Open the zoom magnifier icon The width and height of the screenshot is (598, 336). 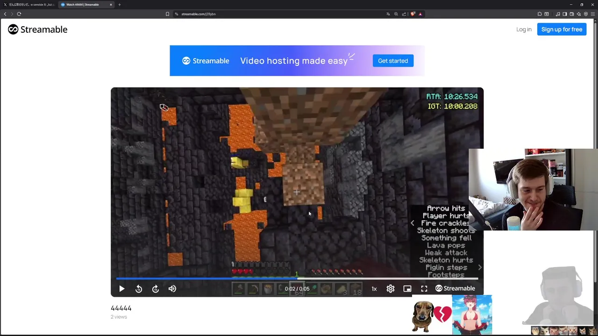(396, 14)
